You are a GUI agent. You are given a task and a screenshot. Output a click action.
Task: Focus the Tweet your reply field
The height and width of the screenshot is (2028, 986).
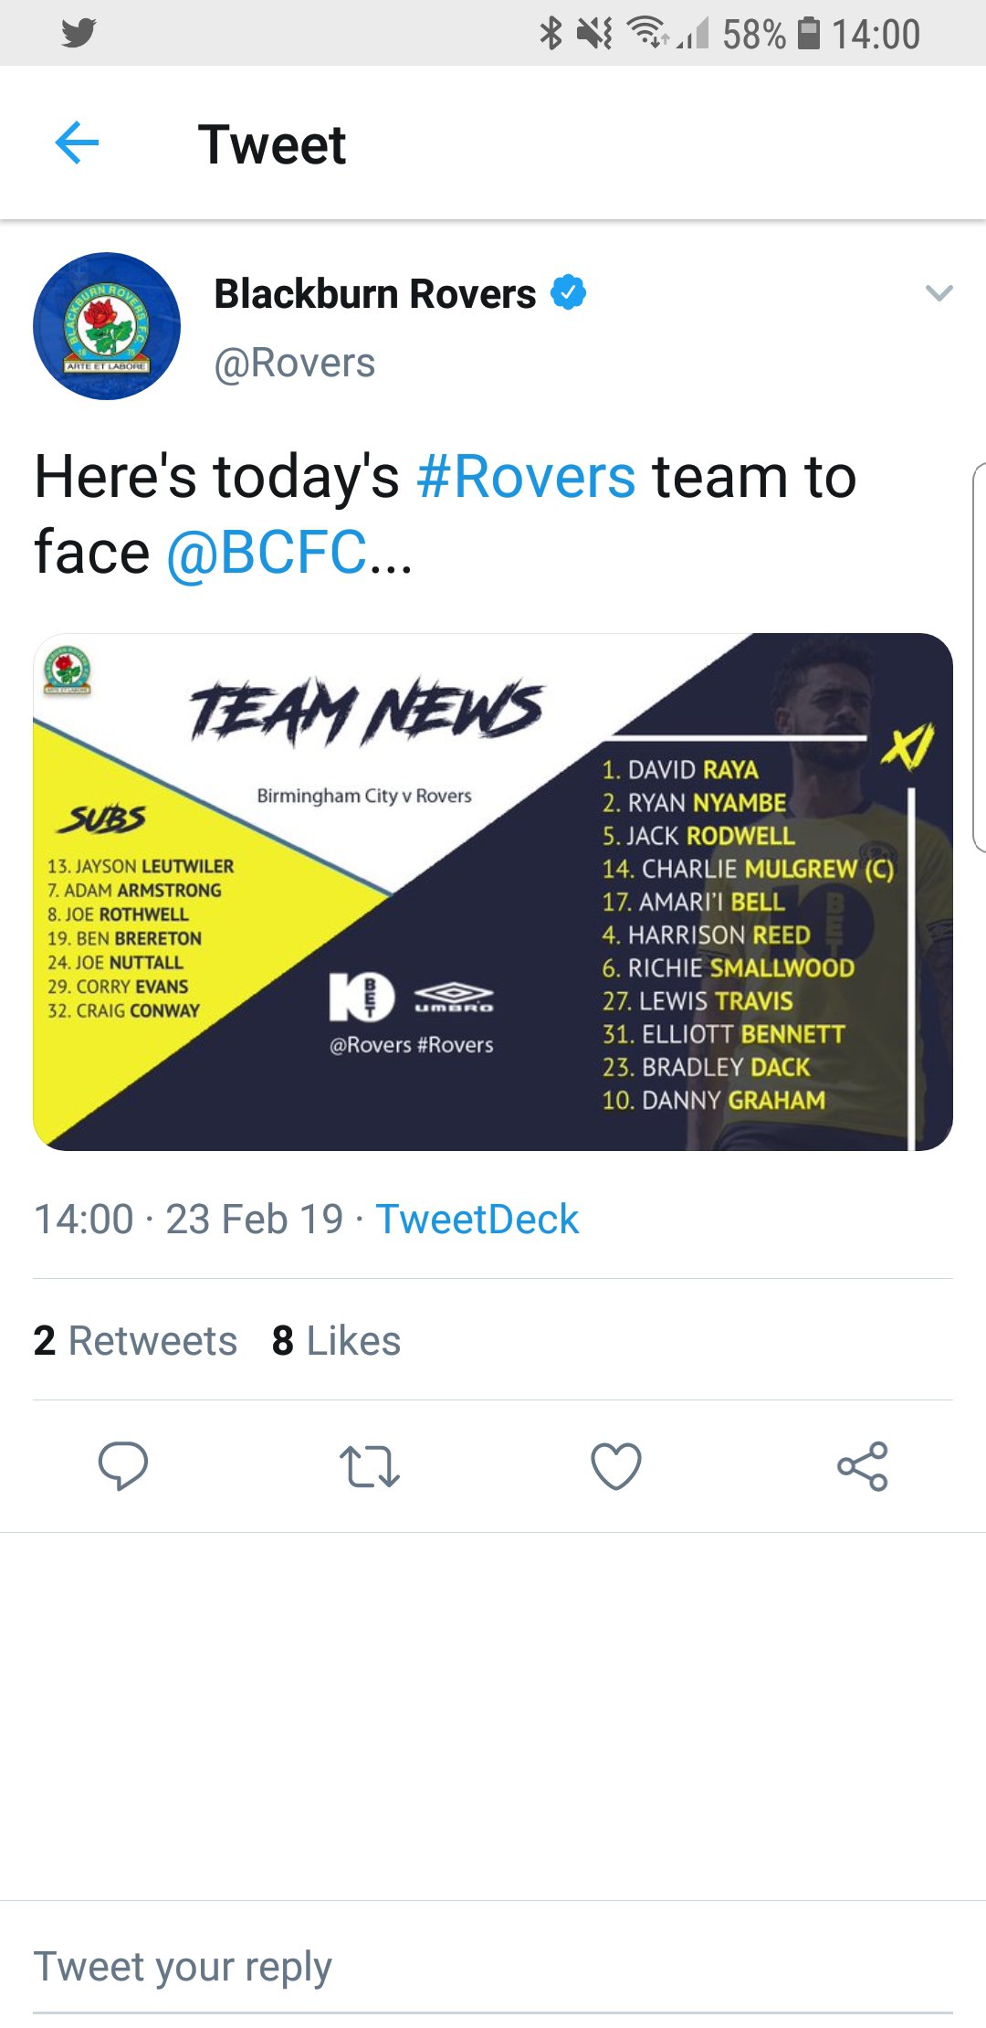point(493,1967)
